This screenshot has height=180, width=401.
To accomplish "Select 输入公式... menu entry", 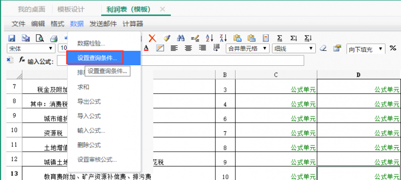I will tap(104, 131).
